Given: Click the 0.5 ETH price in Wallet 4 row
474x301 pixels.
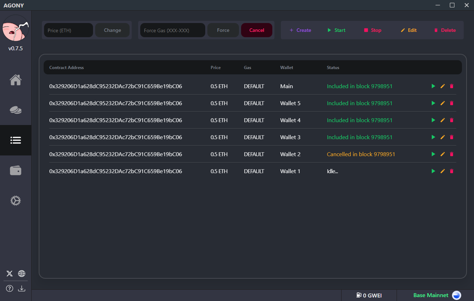Looking at the screenshot, I should (219, 120).
